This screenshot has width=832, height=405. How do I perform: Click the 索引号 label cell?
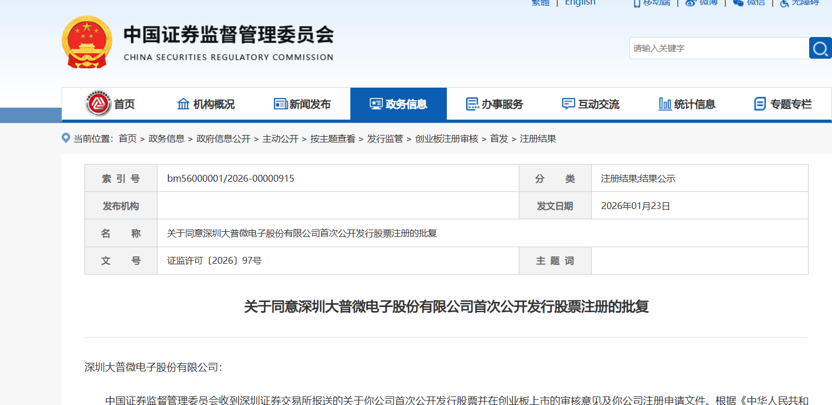pos(121,178)
